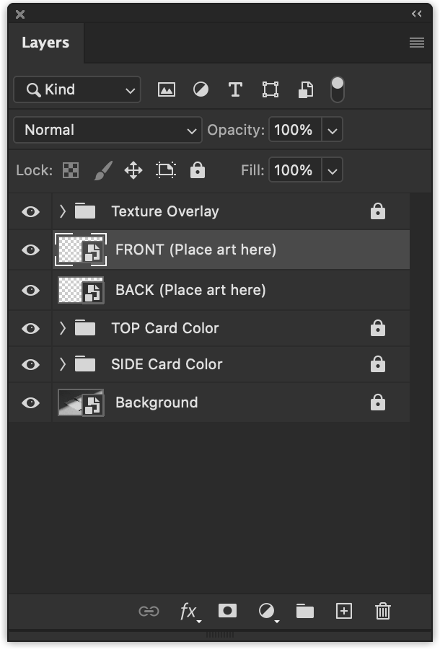Lock image pixels brush icon
The height and width of the screenshot is (652, 440).
click(x=103, y=170)
